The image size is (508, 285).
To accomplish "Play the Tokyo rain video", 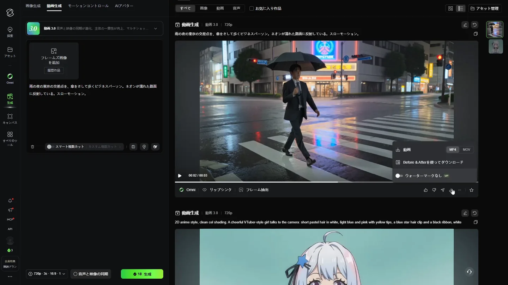I will click(180, 176).
